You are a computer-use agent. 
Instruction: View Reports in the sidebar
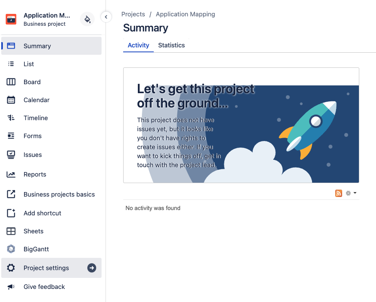point(35,174)
